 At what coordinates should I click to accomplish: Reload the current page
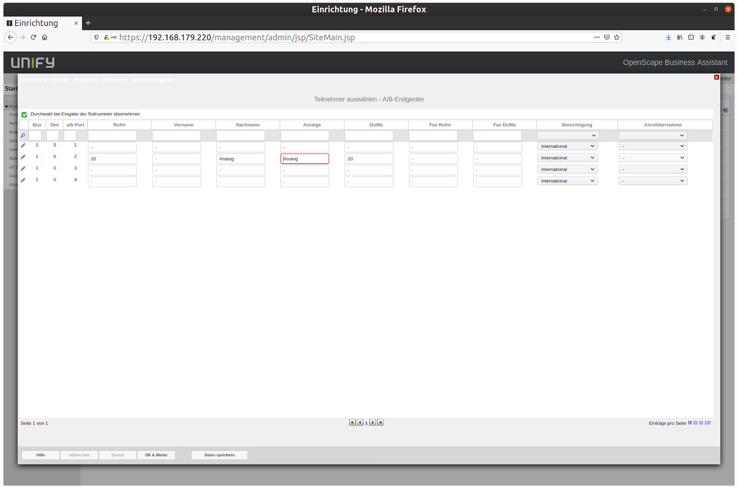pos(33,37)
